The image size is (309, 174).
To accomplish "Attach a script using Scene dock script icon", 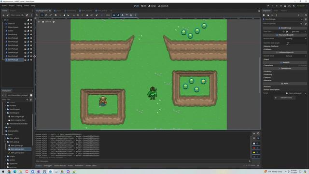I will [x=27, y=15].
